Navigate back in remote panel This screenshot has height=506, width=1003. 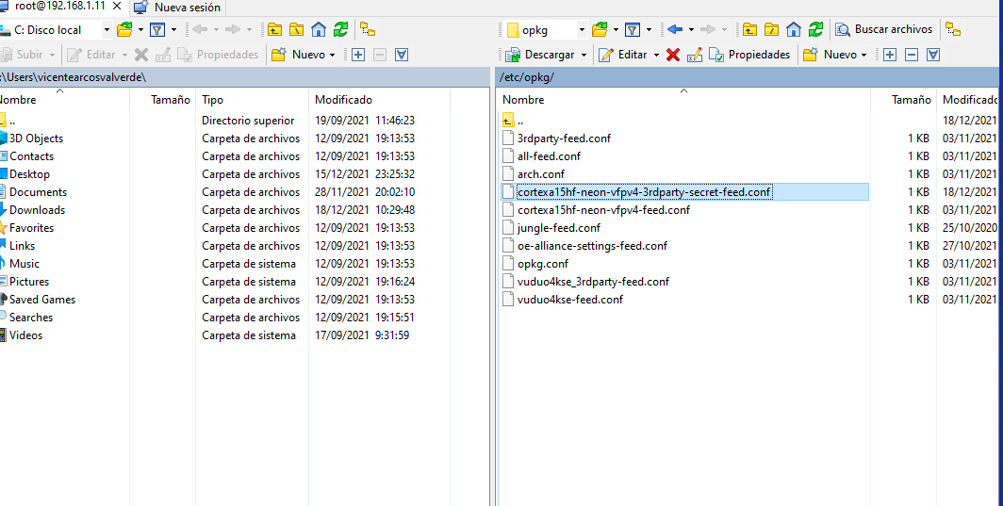pyautogui.click(x=675, y=30)
